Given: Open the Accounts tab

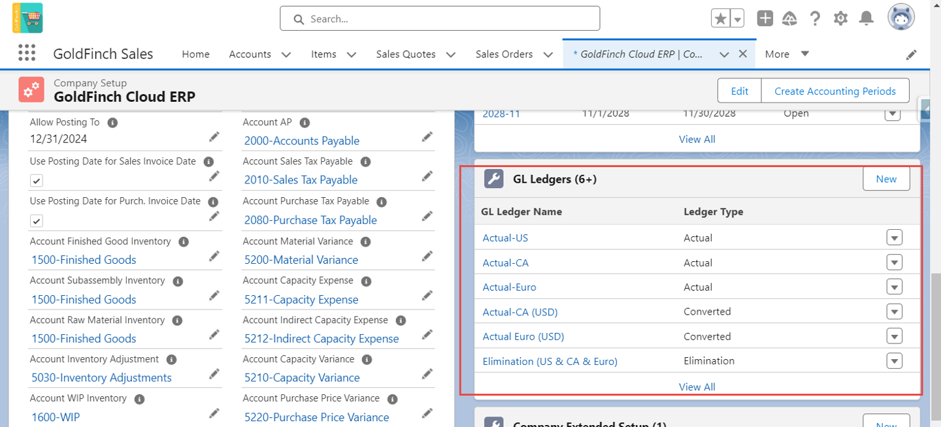Looking at the screenshot, I should click(x=250, y=54).
